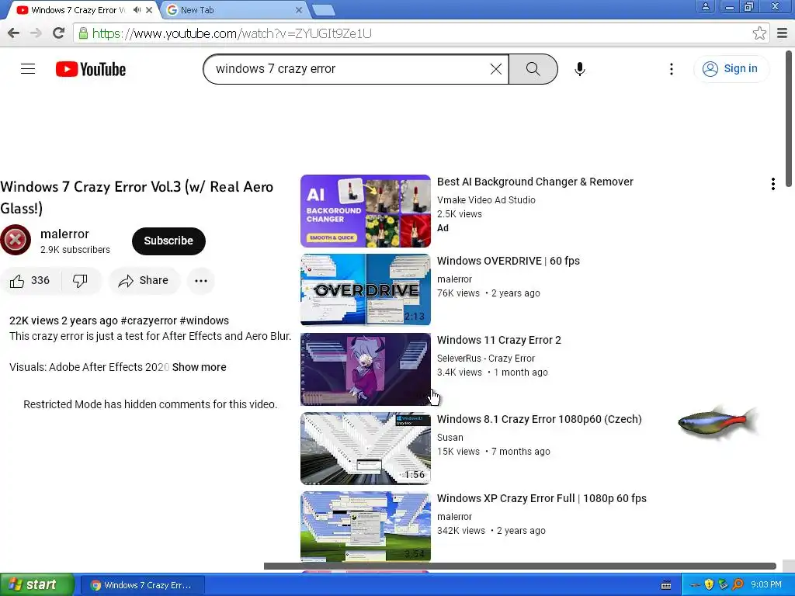Start voice search with the microphone
This screenshot has height=596, width=795.
580,69
